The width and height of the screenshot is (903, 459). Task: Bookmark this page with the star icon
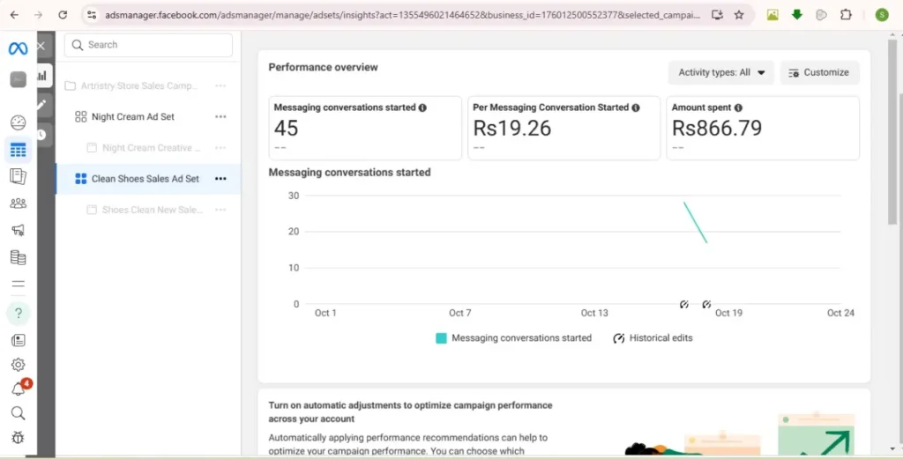[x=739, y=15]
